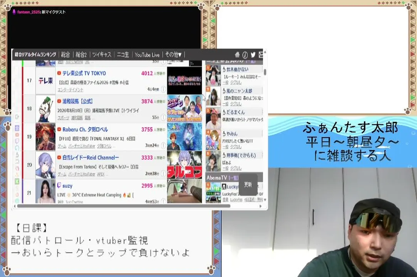Switch to 総合リアルタイムランキング tab

[x=35, y=55]
